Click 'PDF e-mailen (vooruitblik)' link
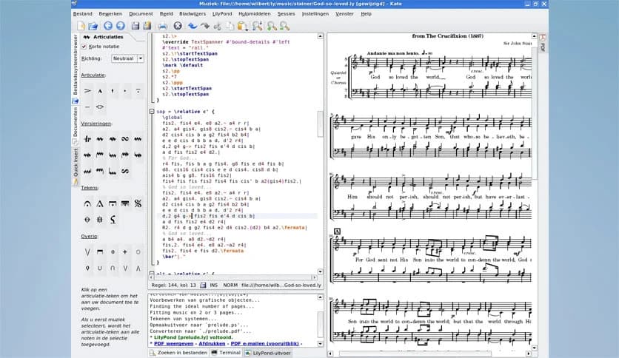Screen dimensions: 619x358 coord(264,343)
